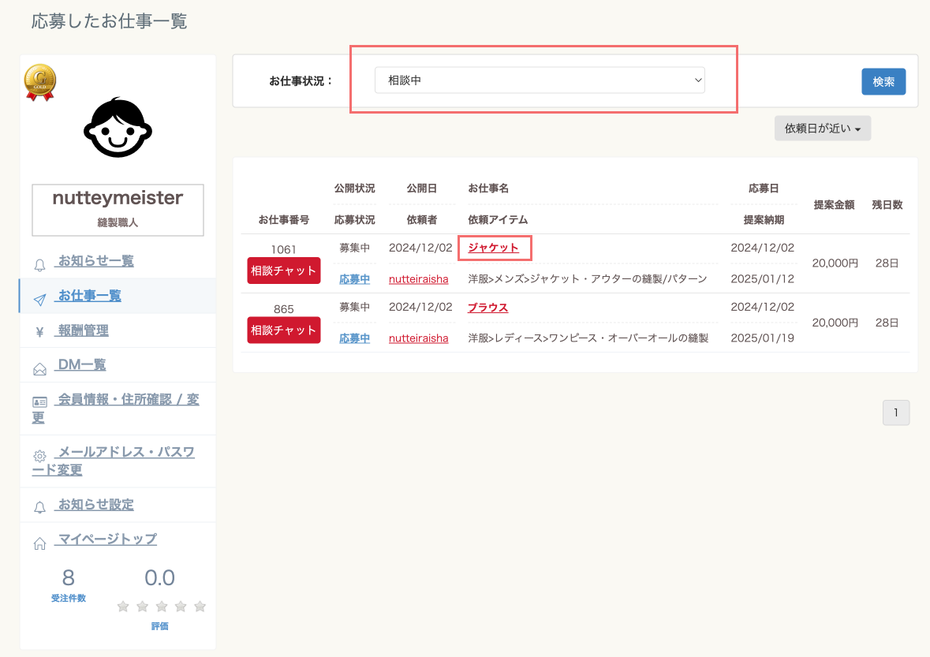Click the 残日数 column header
930x657 pixels.
click(887, 204)
